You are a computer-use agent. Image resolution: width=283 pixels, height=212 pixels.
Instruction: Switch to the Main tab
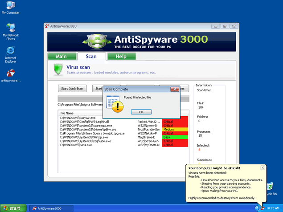[x=61, y=57]
